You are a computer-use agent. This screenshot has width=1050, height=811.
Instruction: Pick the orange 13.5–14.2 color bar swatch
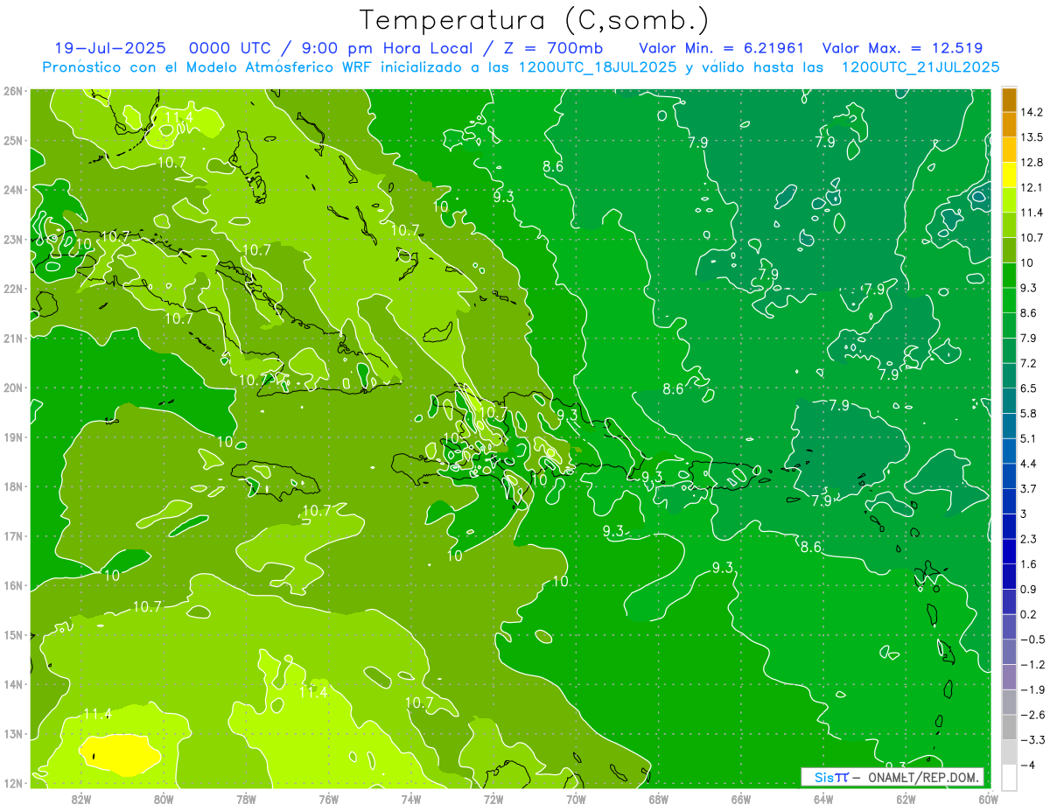coord(1009,124)
